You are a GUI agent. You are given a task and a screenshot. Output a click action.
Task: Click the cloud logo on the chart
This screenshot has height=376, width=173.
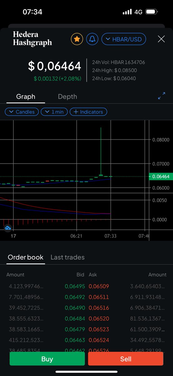pos(8,228)
